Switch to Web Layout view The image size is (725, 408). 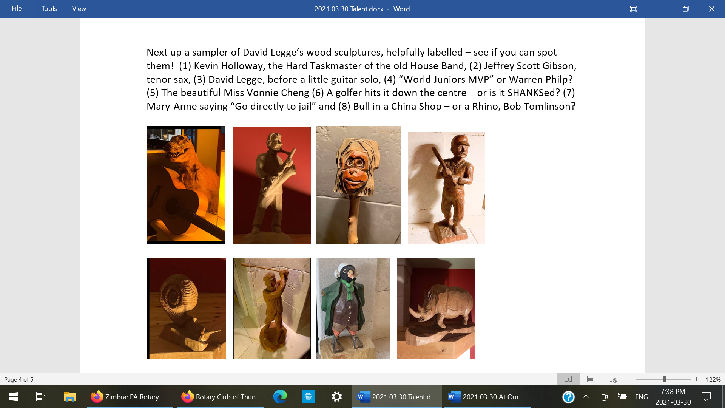(613, 379)
